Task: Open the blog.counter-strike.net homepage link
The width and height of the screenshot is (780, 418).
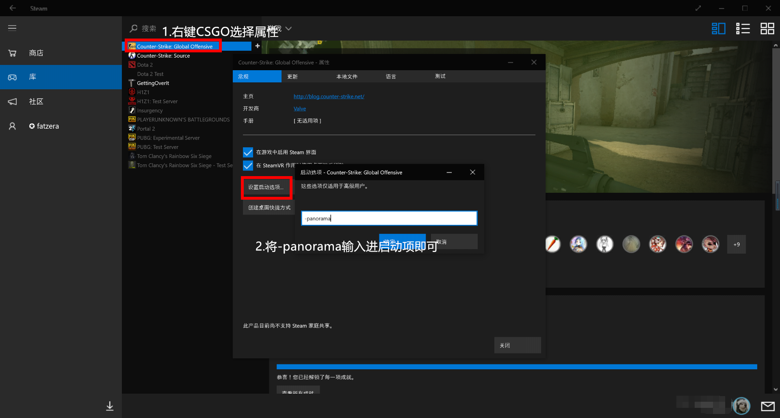Action: (x=329, y=97)
